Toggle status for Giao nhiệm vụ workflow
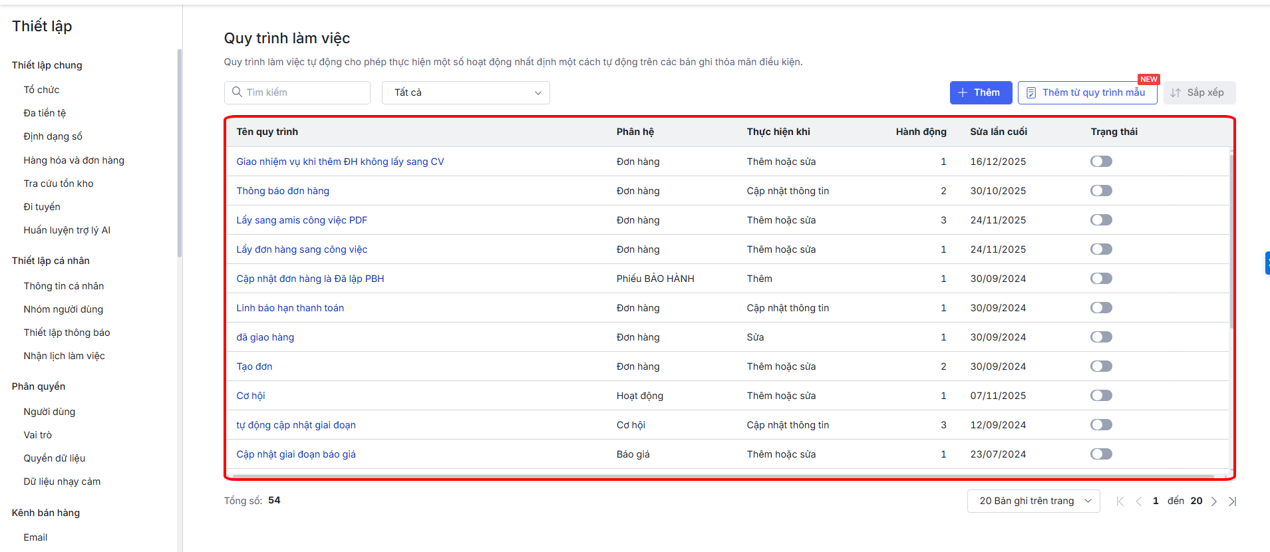Viewport: 1270px width, 552px height. (x=1101, y=162)
